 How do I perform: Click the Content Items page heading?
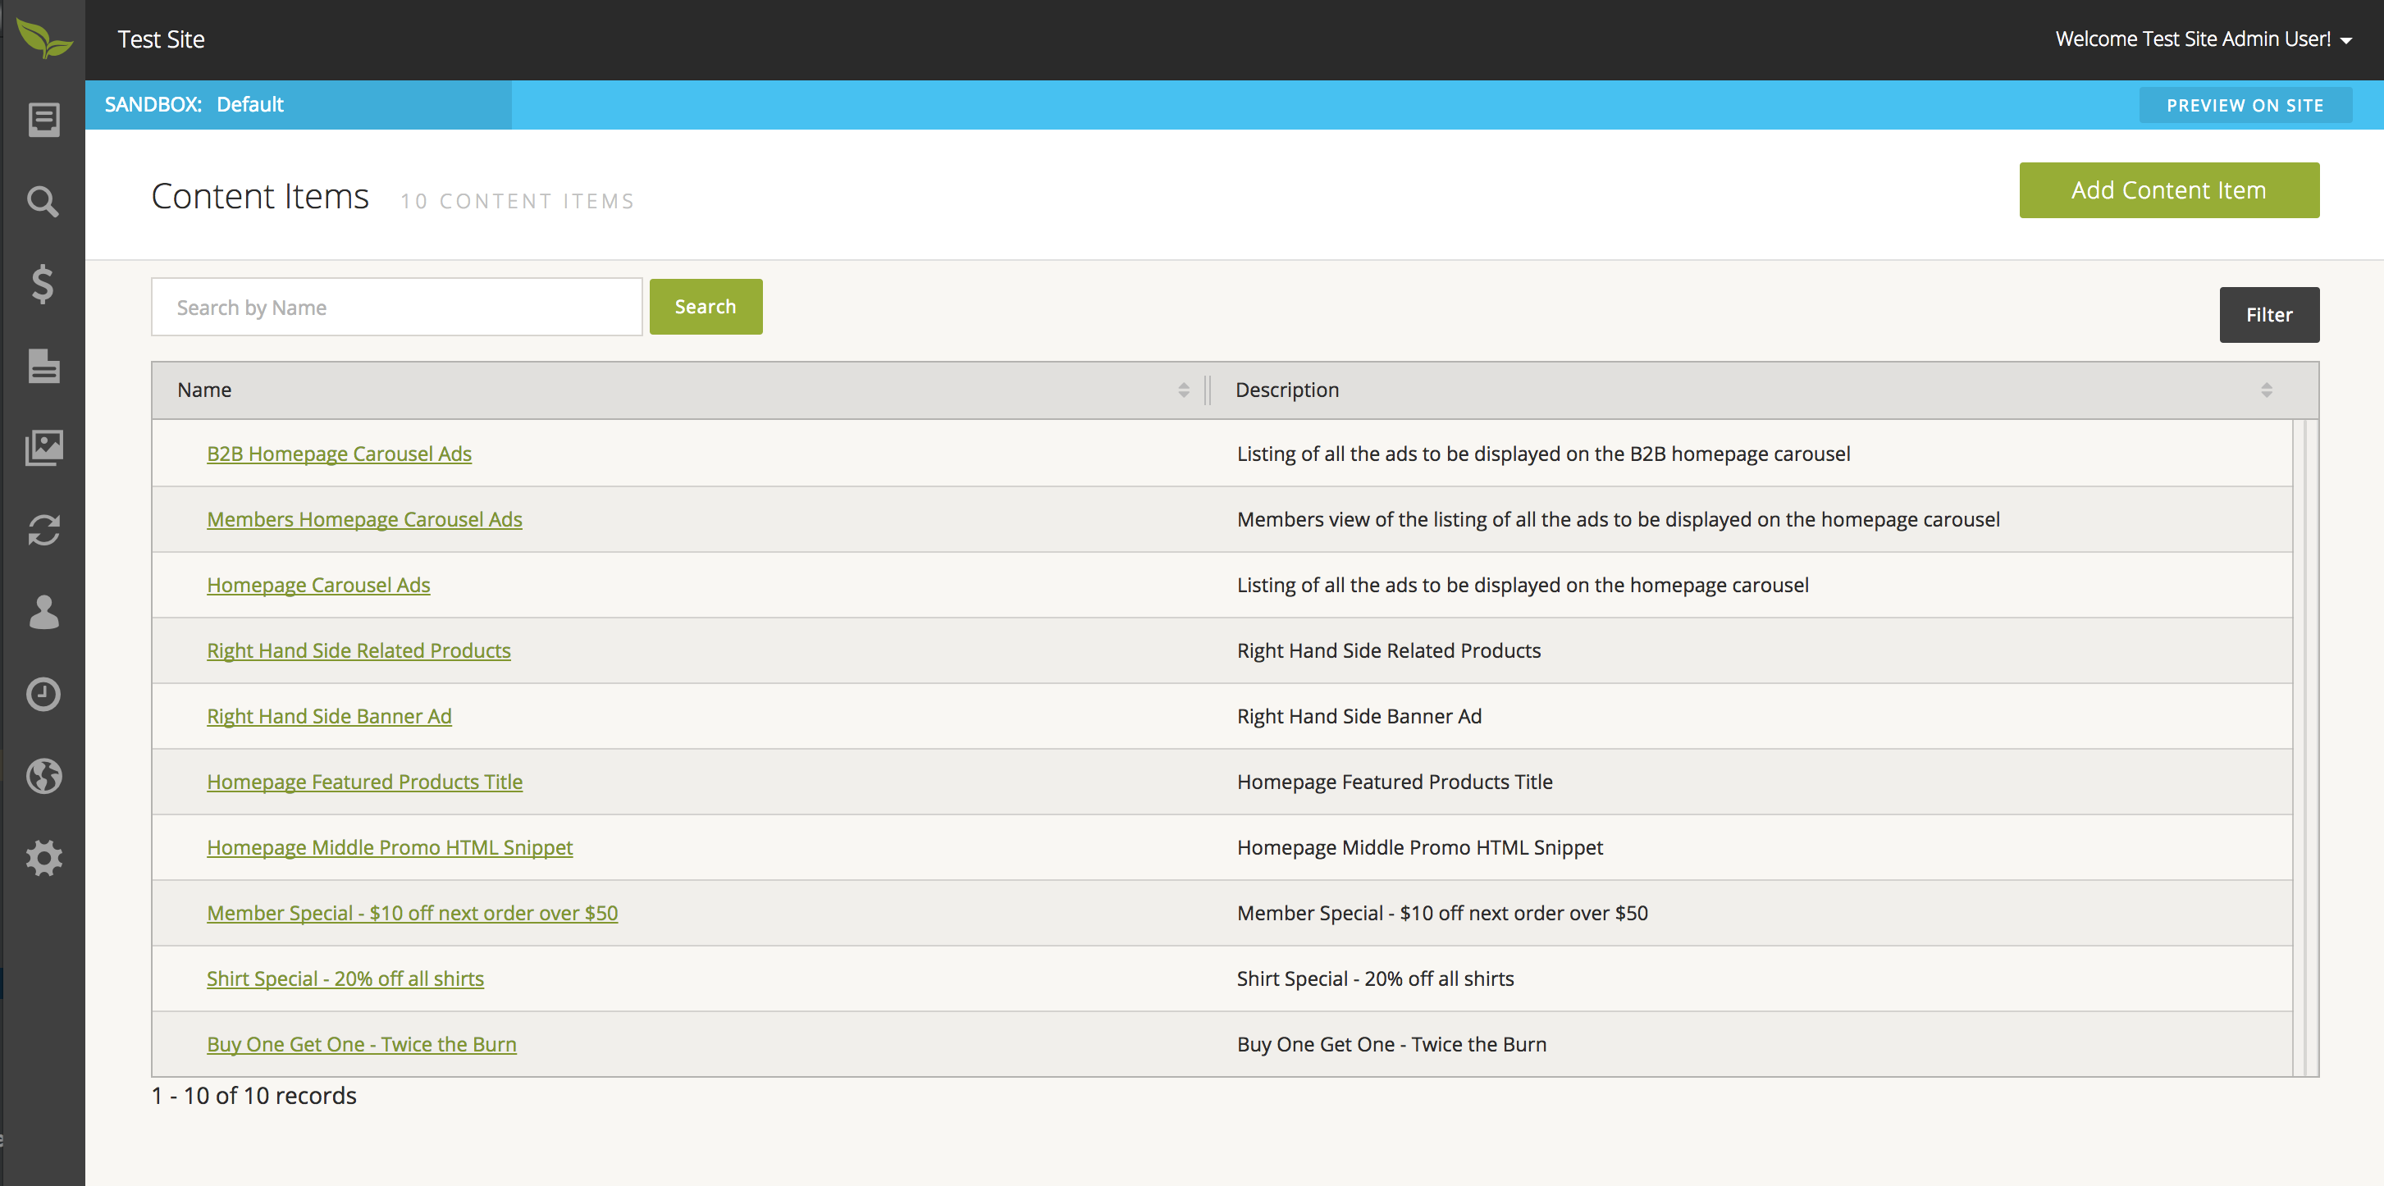tap(260, 197)
